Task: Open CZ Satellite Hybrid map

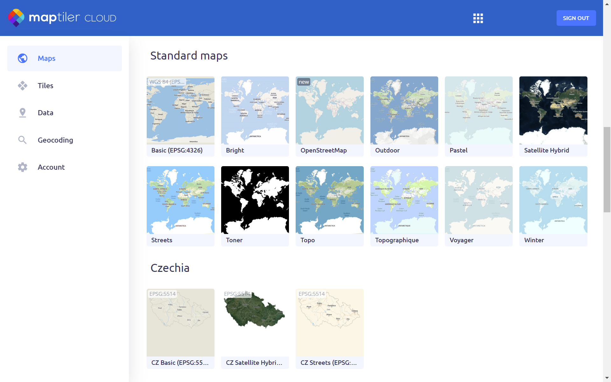Action: point(255,322)
